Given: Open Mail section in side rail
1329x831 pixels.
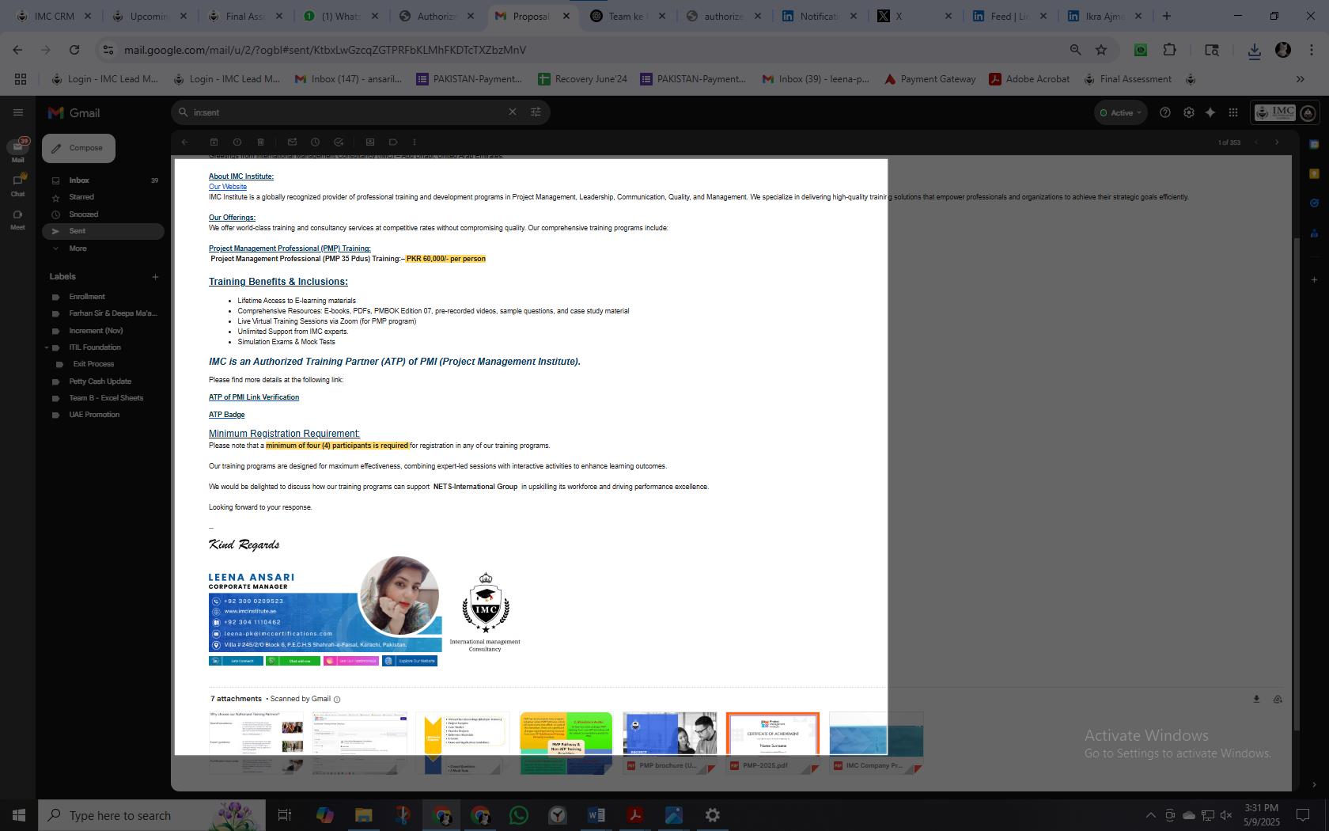Looking at the screenshot, I should [17, 150].
